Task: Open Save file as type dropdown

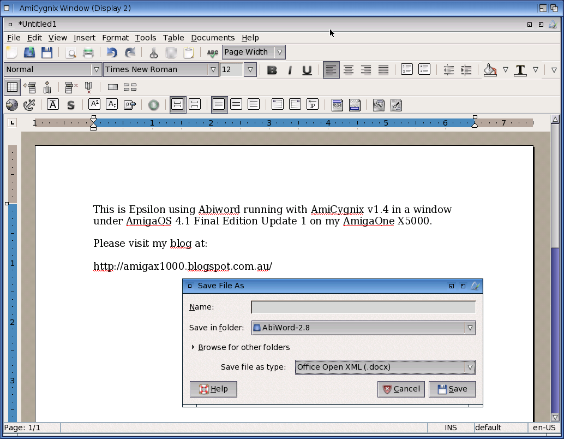Action: [385, 367]
